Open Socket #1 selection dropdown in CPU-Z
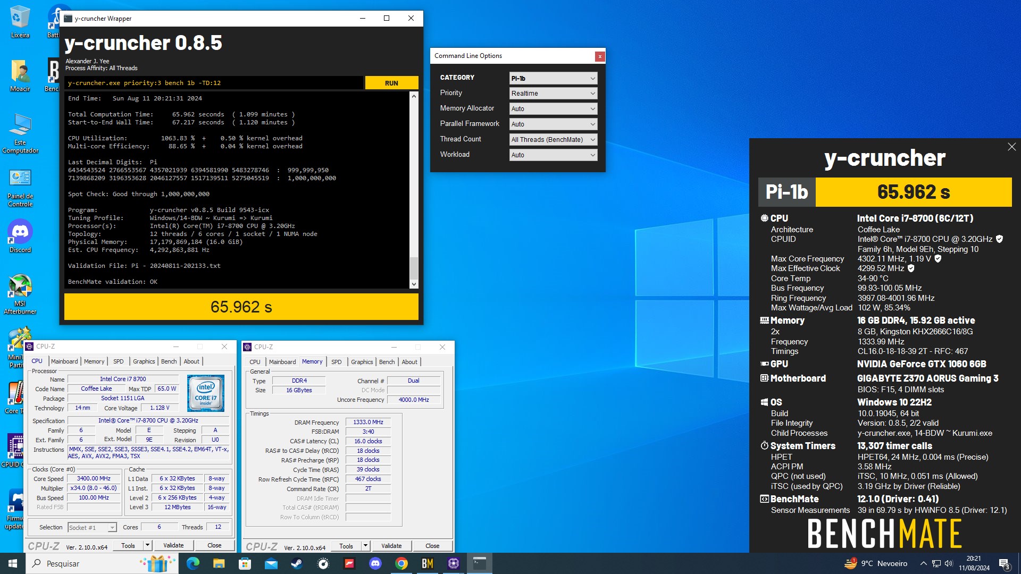The image size is (1021, 574). [92, 527]
